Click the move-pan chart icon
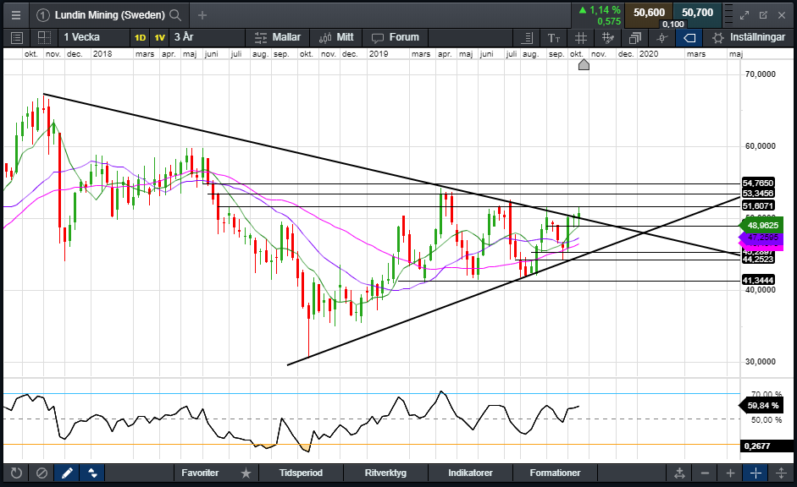 pos(679,473)
